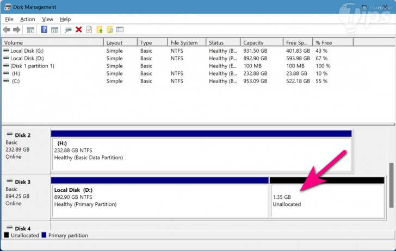The height and width of the screenshot is (251, 396).
Task: Click the 953.09 GB capacity cell
Action: click(x=255, y=81)
